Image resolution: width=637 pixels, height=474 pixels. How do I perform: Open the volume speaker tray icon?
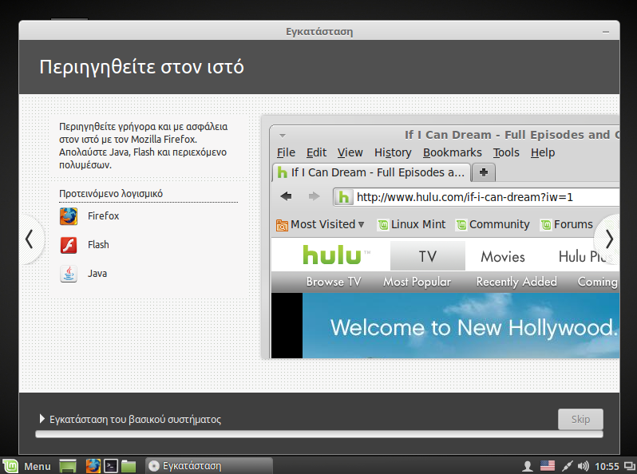[x=583, y=466]
